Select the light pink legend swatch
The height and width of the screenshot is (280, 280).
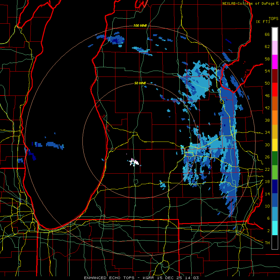click(x=275, y=48)
